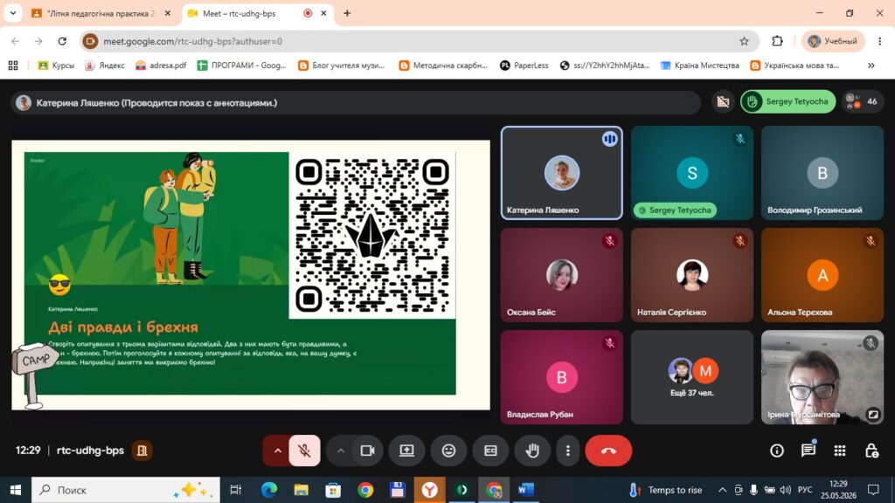Click picture-in-picture icon on Ірина tile
The image size is (895, 503).
coord(873,415)
